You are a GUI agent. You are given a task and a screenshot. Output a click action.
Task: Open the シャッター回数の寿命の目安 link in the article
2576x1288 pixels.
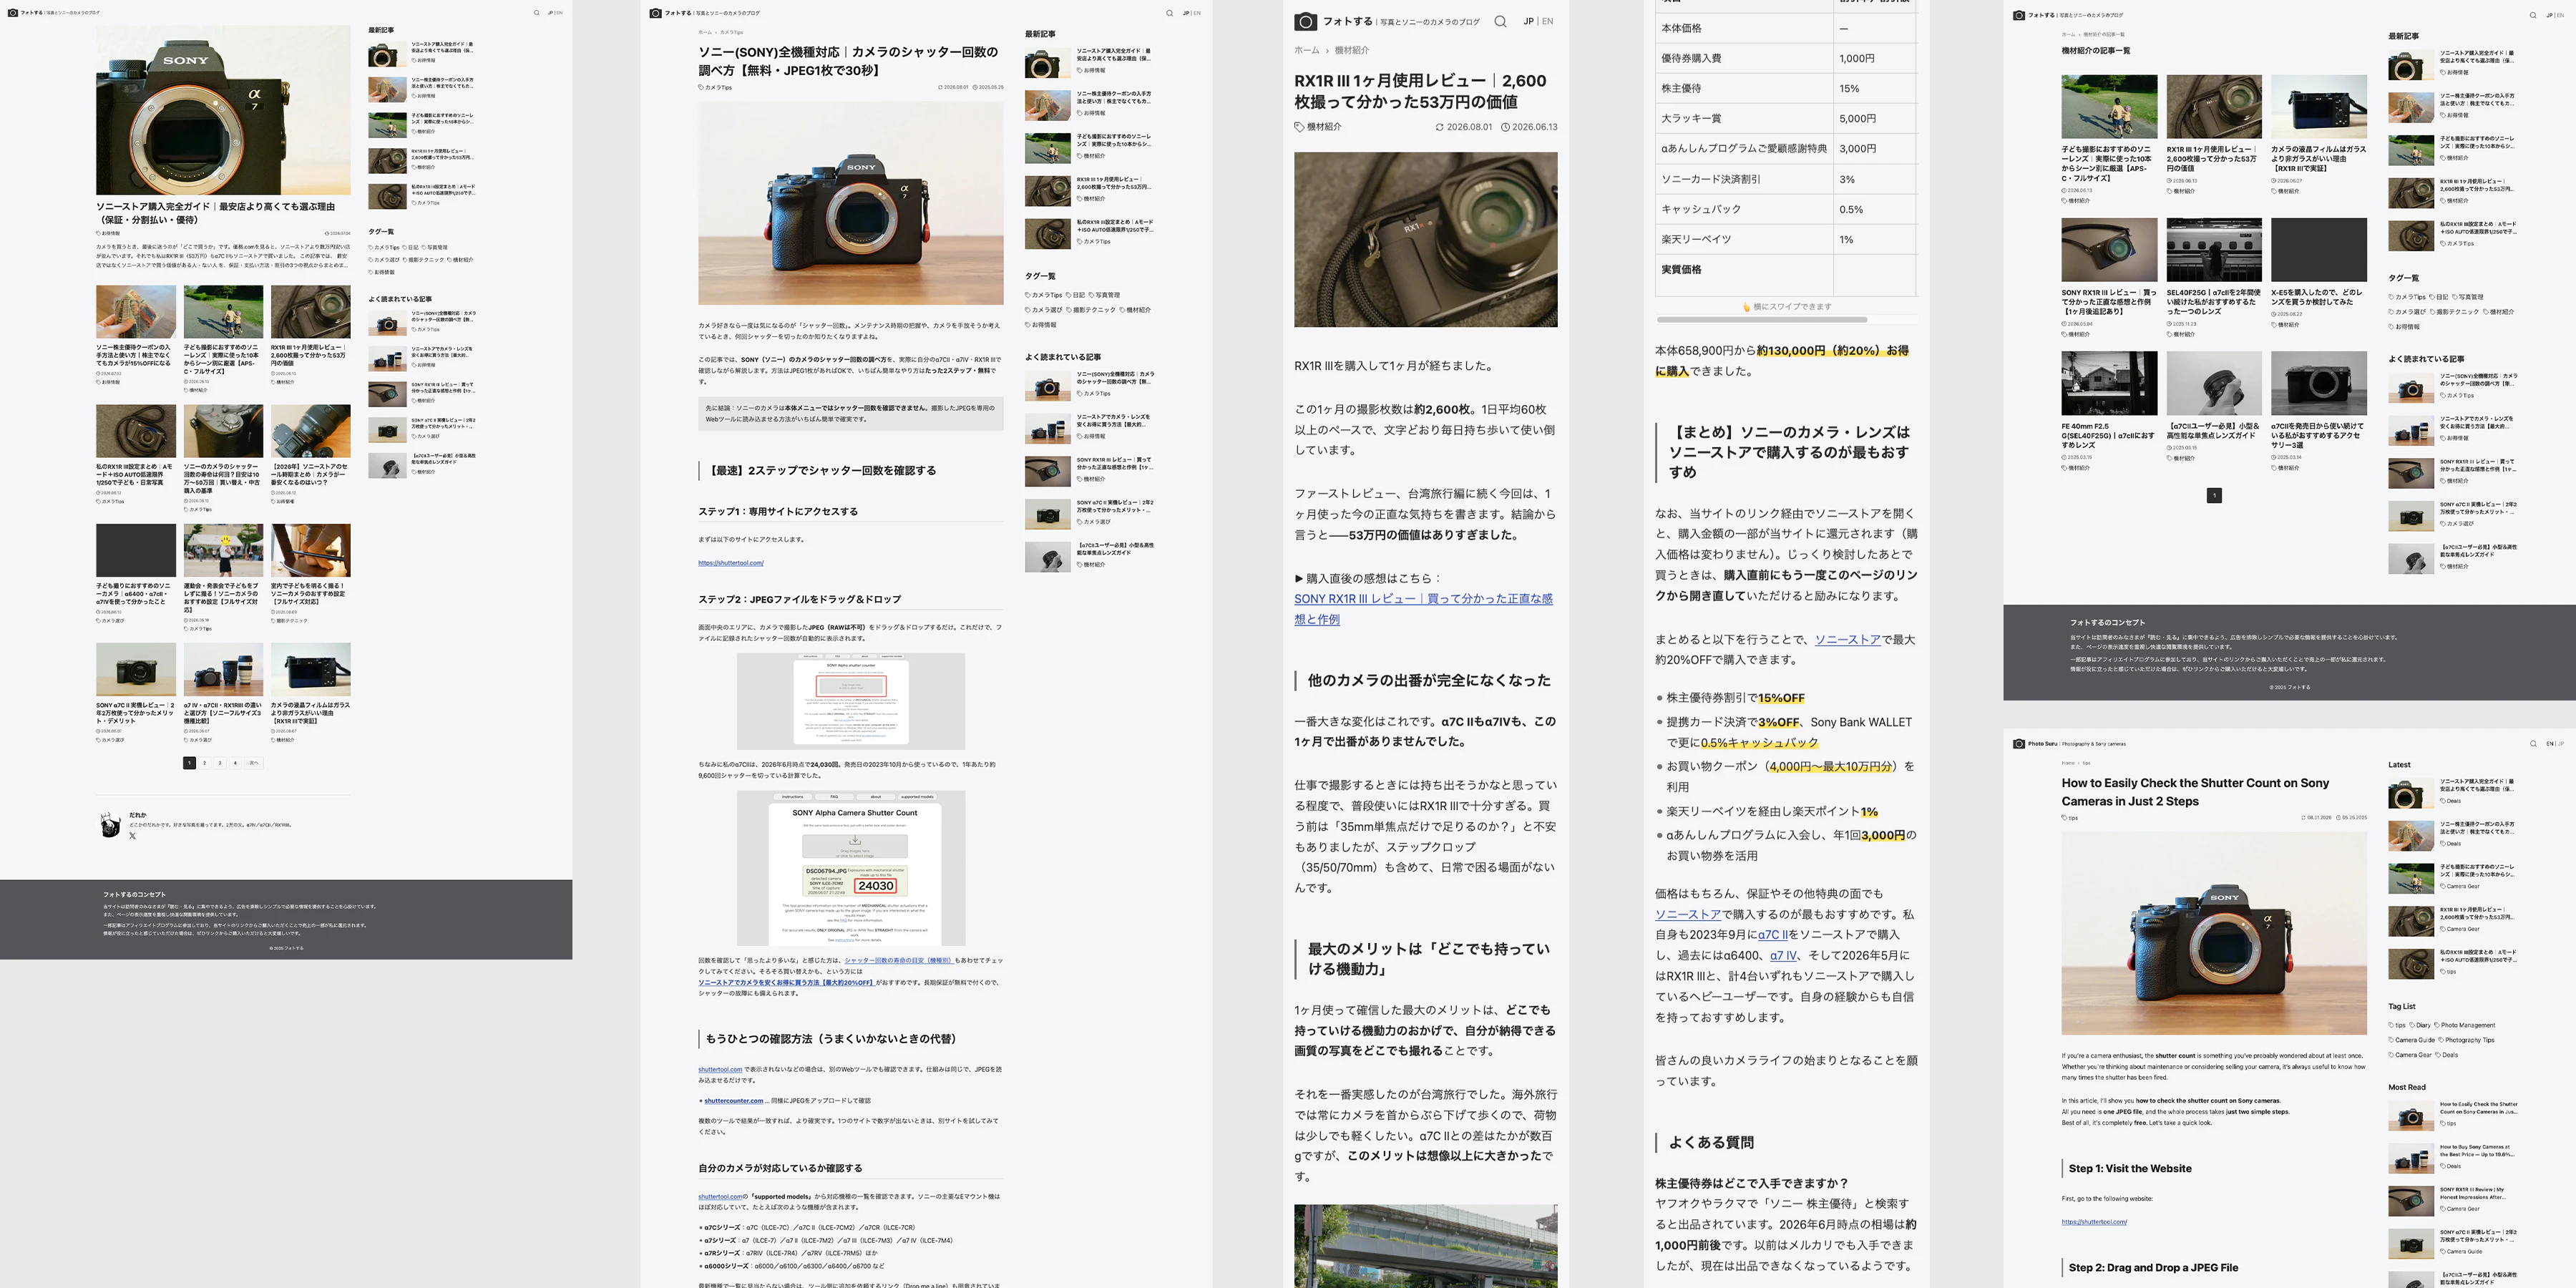coord(899,960)
